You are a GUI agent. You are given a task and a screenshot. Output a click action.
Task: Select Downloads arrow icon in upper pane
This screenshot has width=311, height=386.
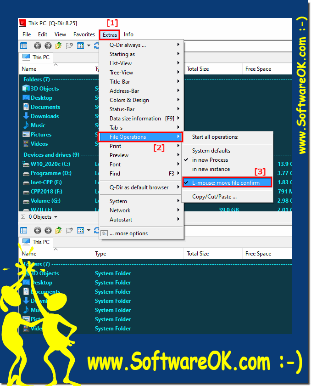point(26,116)
